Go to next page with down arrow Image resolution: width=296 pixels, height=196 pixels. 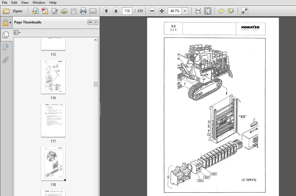[116, 11]
